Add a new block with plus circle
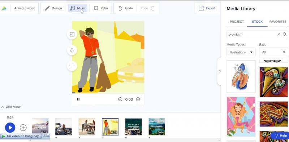This screenshot has height=142, width=289. point(23,128)
